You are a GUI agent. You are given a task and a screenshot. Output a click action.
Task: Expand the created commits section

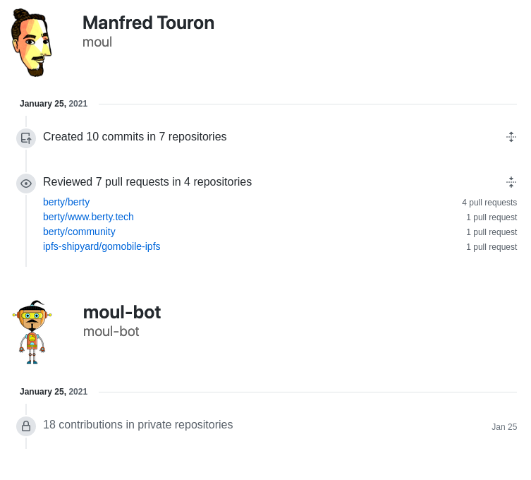point(511,137)
